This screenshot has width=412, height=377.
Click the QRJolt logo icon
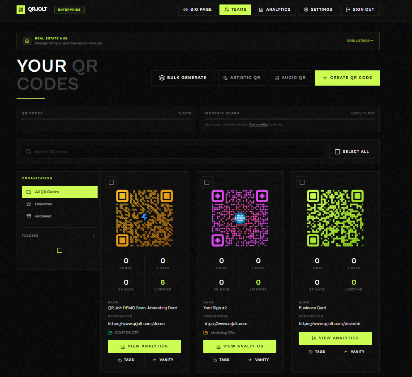tap(21, 9)
